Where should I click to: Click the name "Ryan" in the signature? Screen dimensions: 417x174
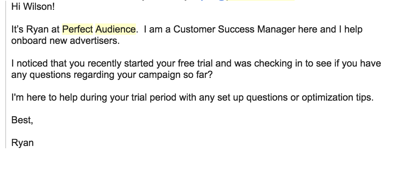[22, 143]
